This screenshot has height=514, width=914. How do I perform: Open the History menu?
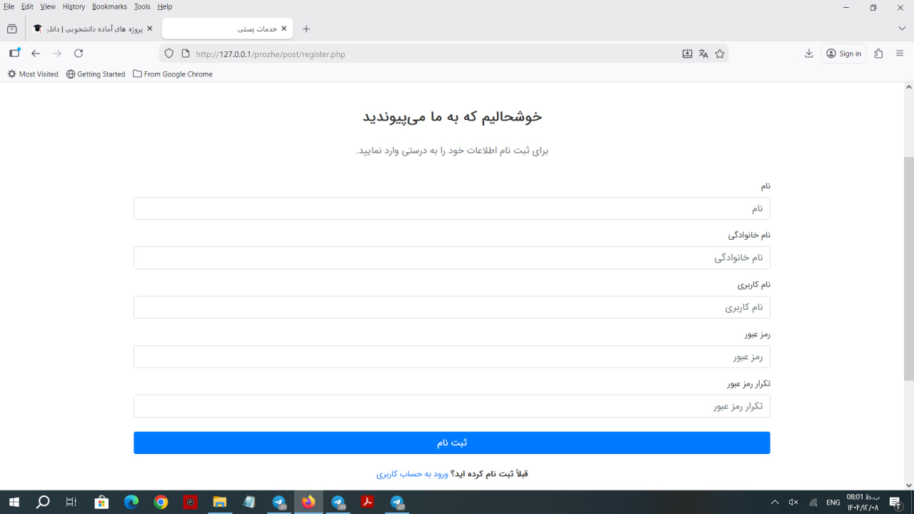click(x=74, y=6)
